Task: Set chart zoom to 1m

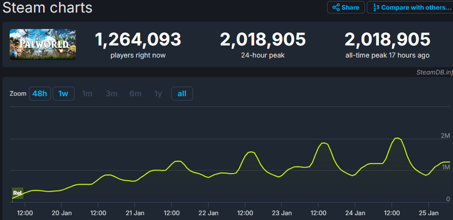Action: pos(87,94)
